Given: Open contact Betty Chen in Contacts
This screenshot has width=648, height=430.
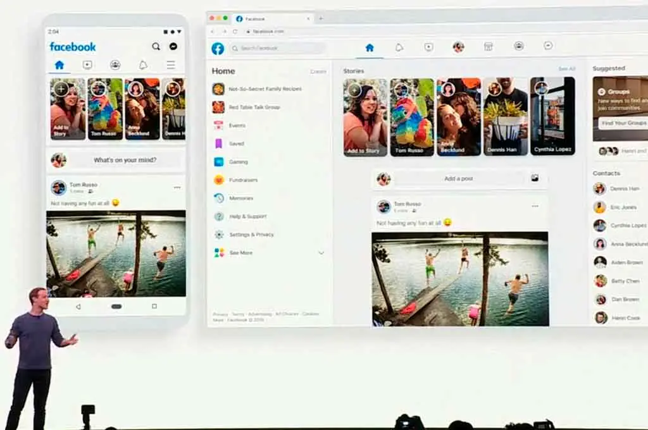Looking at the screenshot, I should click(x=616, y=281).
